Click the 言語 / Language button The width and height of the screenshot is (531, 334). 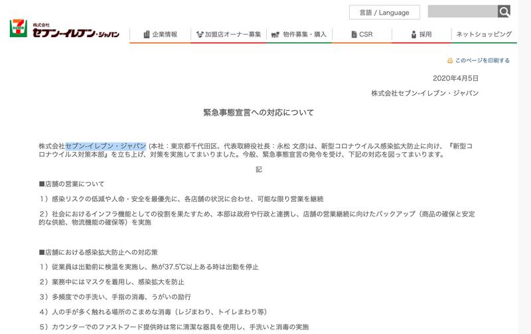click(384, 13)
